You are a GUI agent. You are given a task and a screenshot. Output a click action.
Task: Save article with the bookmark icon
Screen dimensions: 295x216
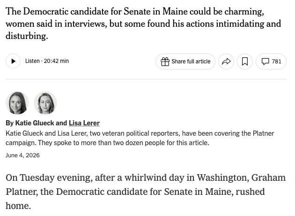245,62
